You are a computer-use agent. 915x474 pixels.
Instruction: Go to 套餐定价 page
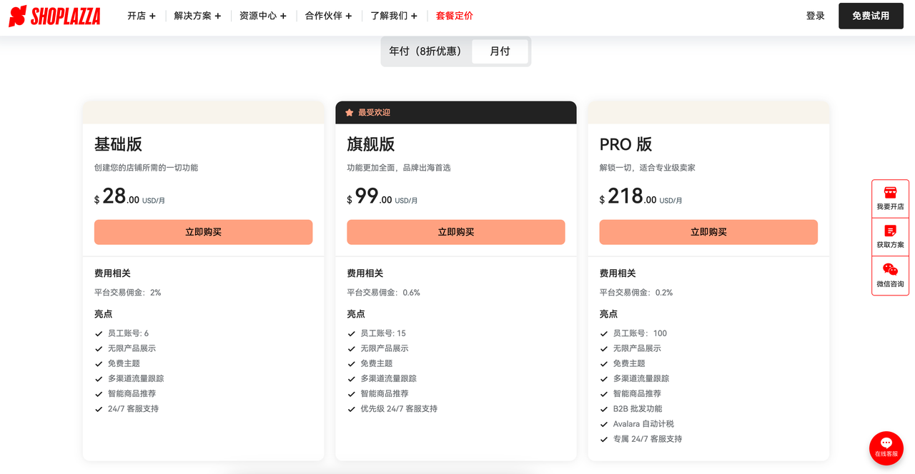click(454, 16)
